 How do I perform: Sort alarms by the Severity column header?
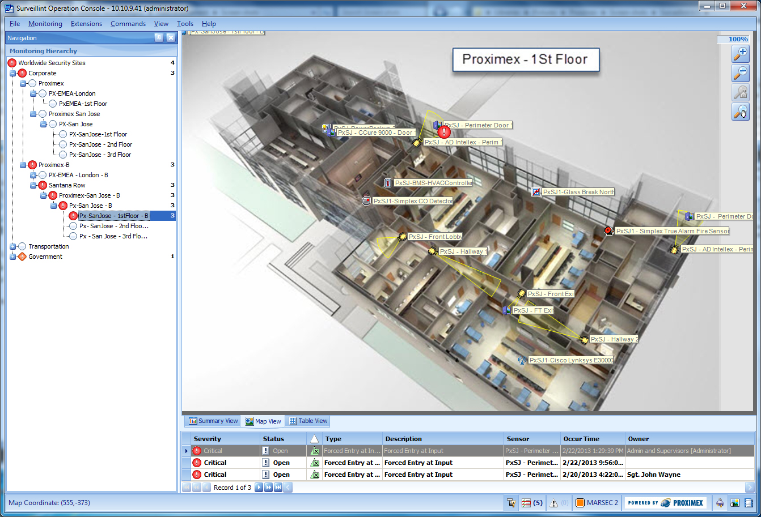pos(208,439)
